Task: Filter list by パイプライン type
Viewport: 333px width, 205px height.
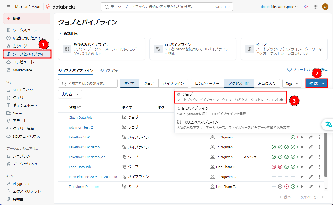Action: click(173, 83)
